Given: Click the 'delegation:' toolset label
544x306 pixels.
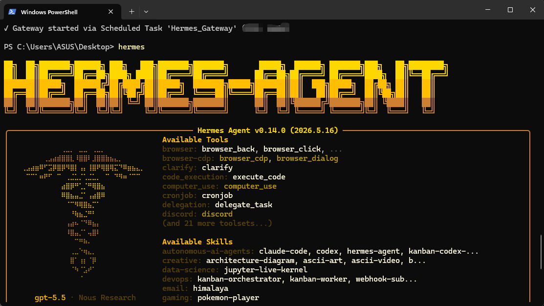Looking at the screenshot, I should coord(186,205).
